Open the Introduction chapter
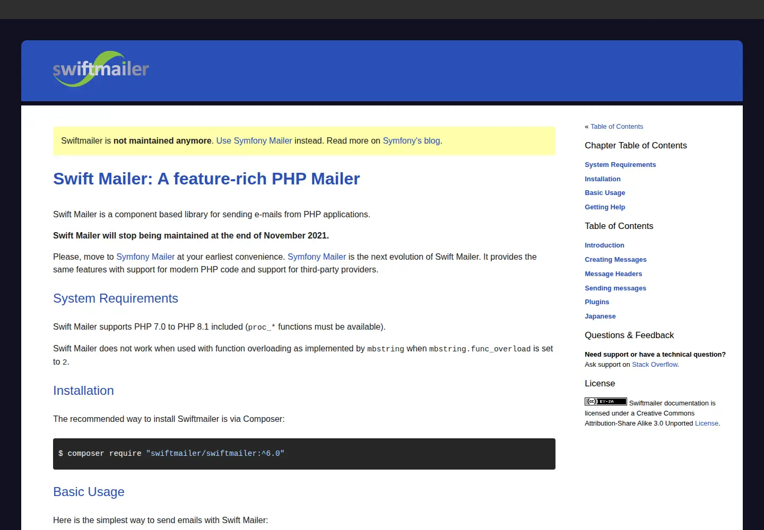Image resolution: width=764 pixels, height=530 pixels. click(x=604, y=245)
